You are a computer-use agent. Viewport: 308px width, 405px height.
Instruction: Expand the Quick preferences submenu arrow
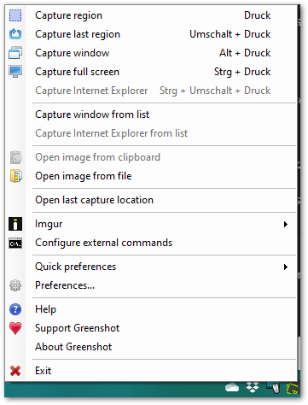point(286,267)
